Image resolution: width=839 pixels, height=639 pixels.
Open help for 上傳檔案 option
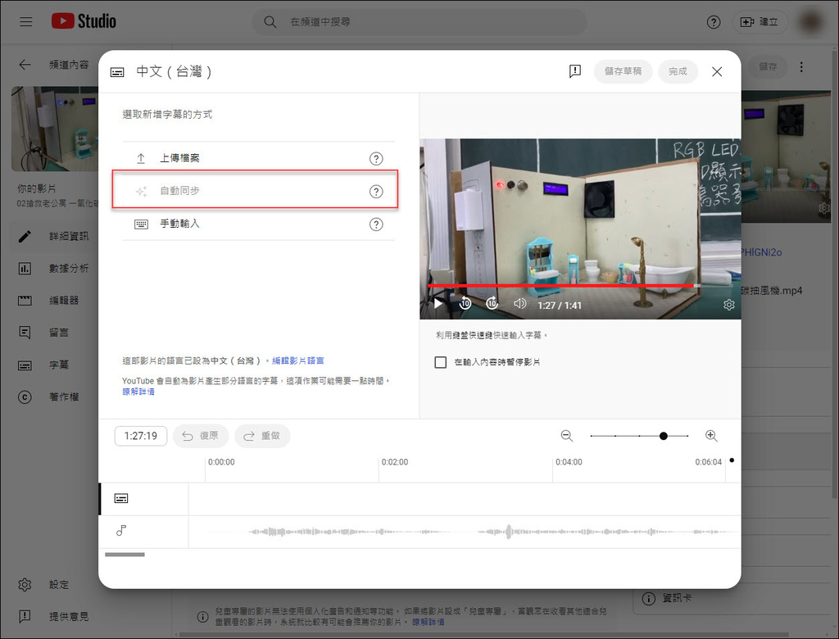[x=376, y=159]
